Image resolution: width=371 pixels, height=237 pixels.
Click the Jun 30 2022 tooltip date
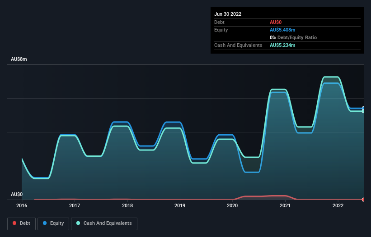coord(228,14)
